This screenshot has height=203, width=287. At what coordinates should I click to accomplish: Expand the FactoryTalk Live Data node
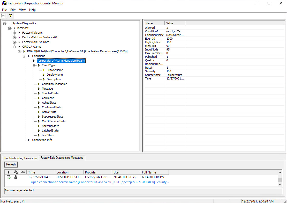[x=14, y=42]
